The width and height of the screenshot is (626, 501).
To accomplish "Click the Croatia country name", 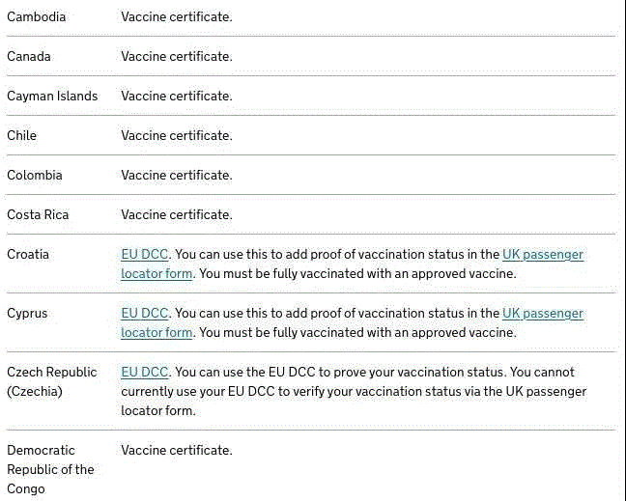I will click(28, 255).
